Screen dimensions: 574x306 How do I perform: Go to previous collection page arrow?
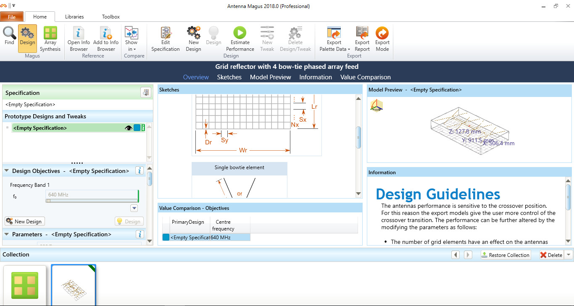coord(456,255)
